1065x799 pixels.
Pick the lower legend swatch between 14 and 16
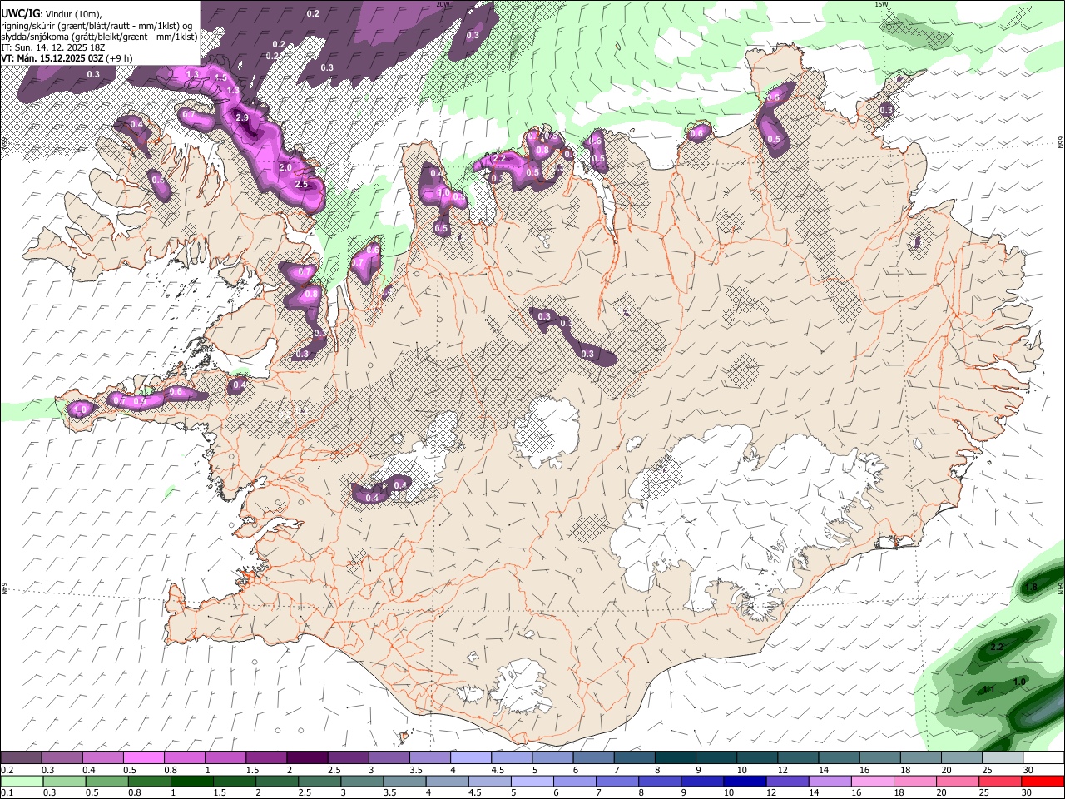(830, 781)
